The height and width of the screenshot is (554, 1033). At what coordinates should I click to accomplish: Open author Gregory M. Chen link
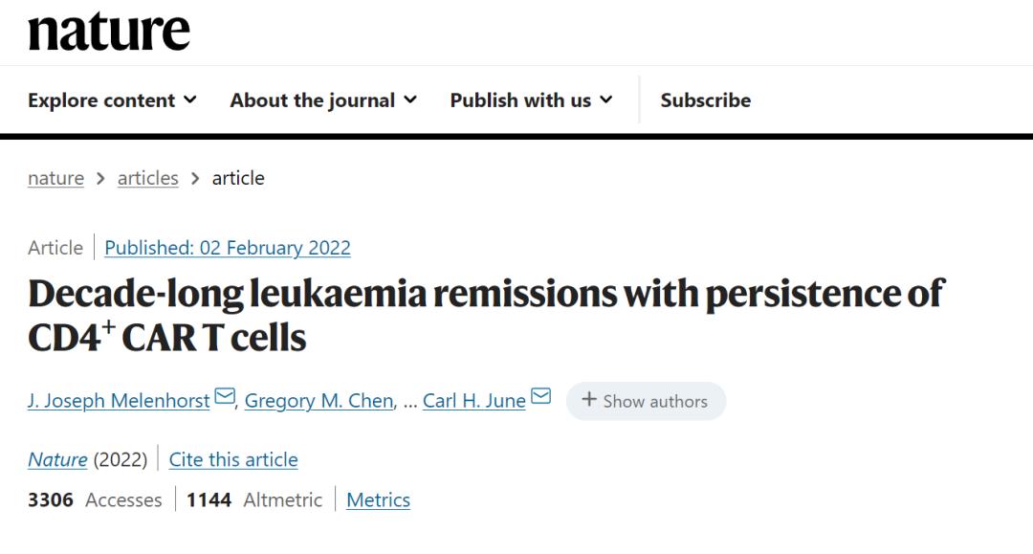pos(319,401)
